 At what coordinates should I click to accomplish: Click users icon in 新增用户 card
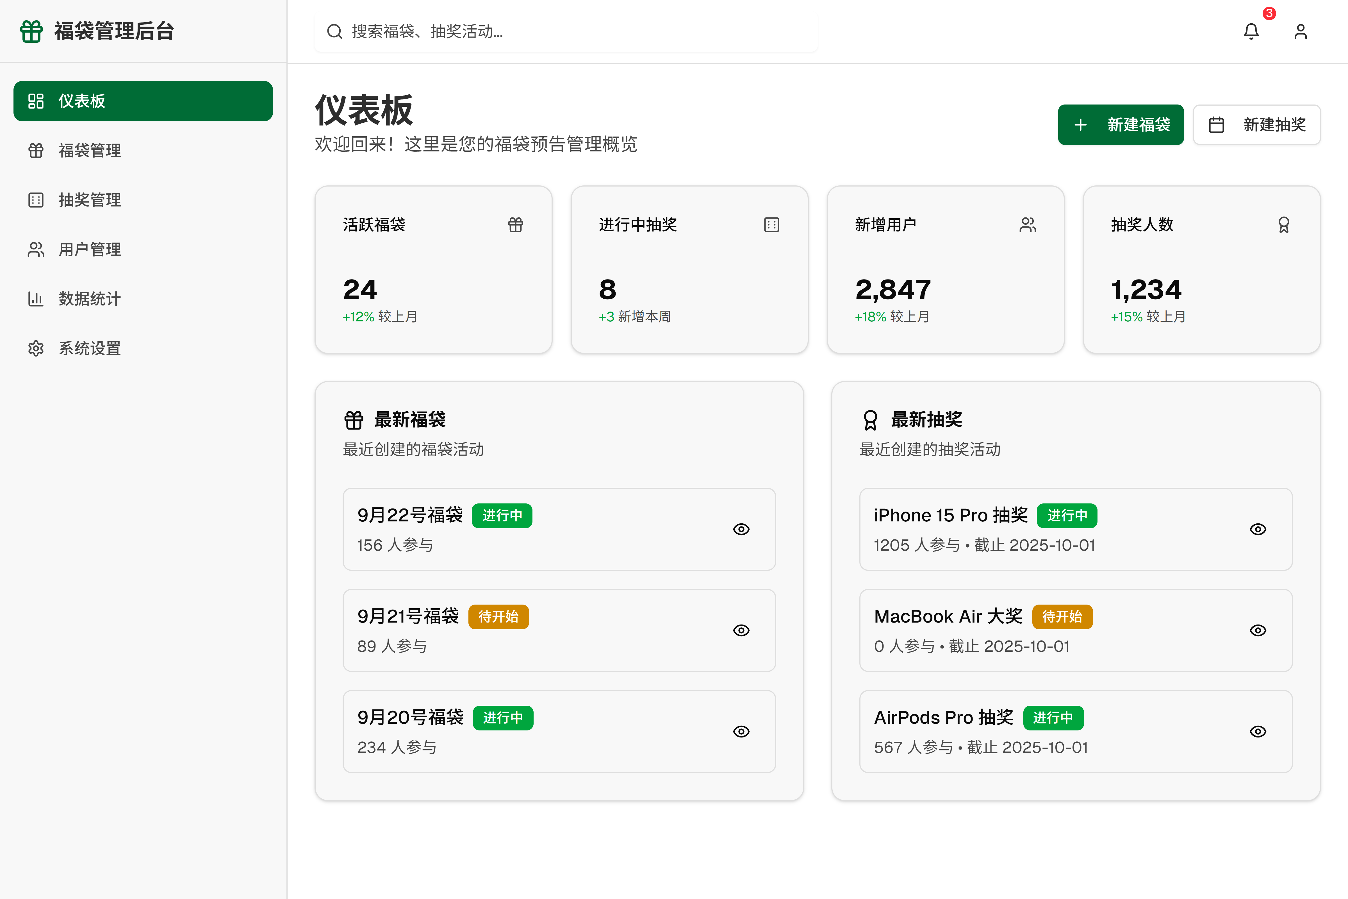pos(1028,225)
